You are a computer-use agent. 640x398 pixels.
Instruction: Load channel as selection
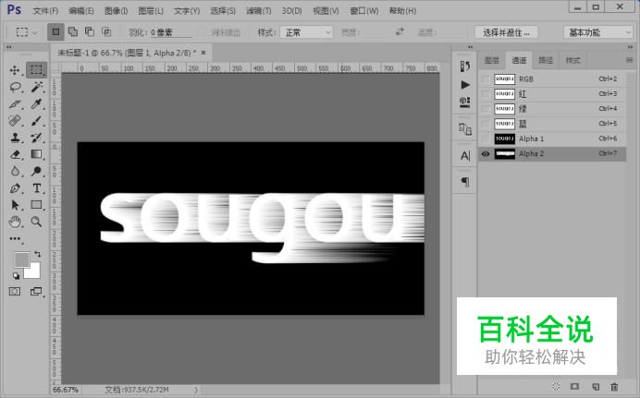pos(556,387)
